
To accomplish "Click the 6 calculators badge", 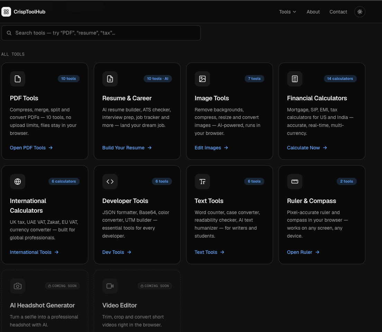I will pyautogui.click(x=64, y=182).
